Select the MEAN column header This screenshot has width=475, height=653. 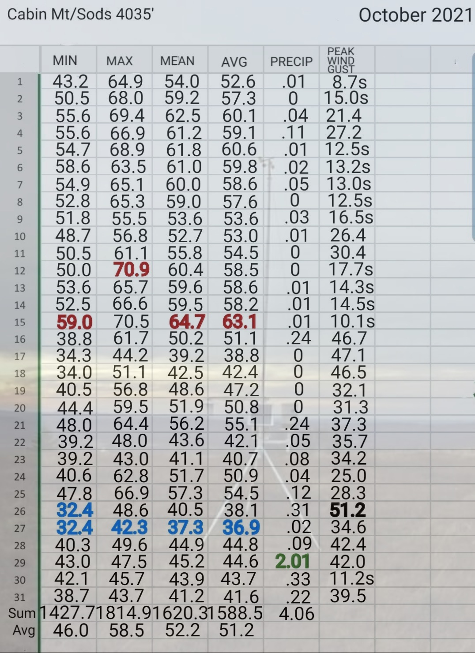pos(177,60)
